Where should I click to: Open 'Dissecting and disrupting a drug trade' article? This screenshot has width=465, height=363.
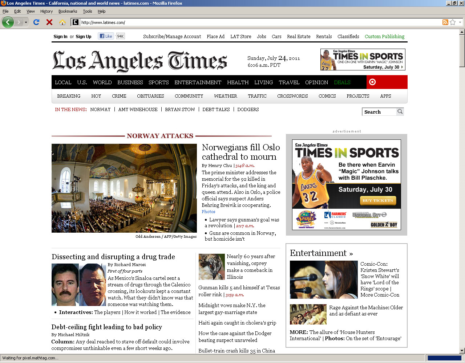tap(113, 257)
